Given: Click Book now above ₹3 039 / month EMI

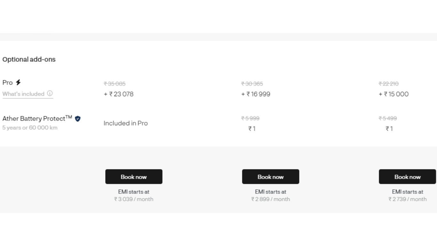Looking at the screenshot, I should (x=134, y=176).
